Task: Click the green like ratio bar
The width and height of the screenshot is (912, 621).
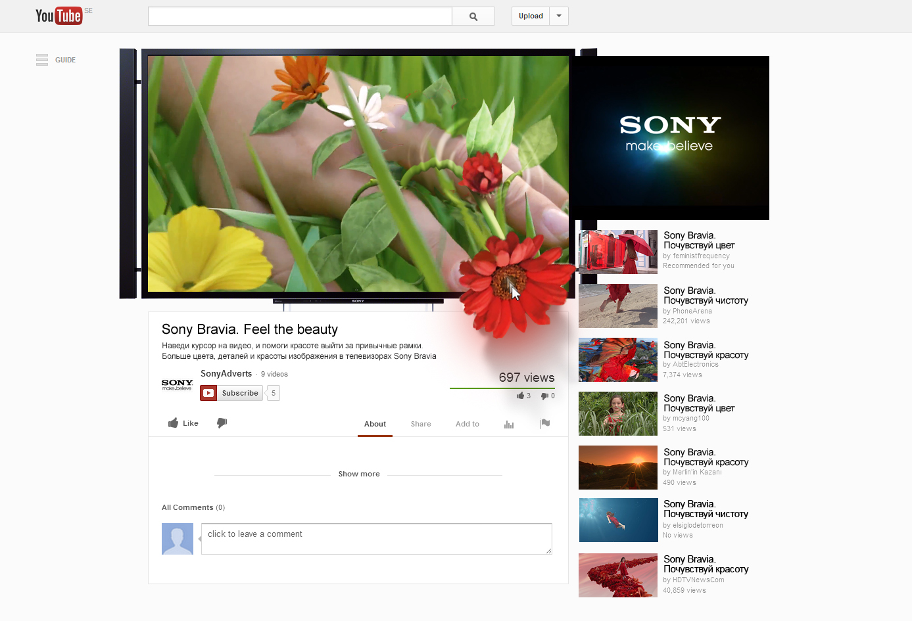Action: 502,388
